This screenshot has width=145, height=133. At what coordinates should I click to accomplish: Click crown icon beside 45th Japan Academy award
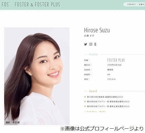85,101
